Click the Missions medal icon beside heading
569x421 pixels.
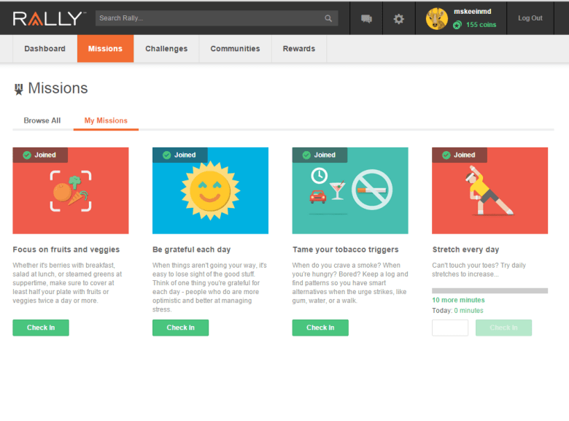[x=18, y=89]
